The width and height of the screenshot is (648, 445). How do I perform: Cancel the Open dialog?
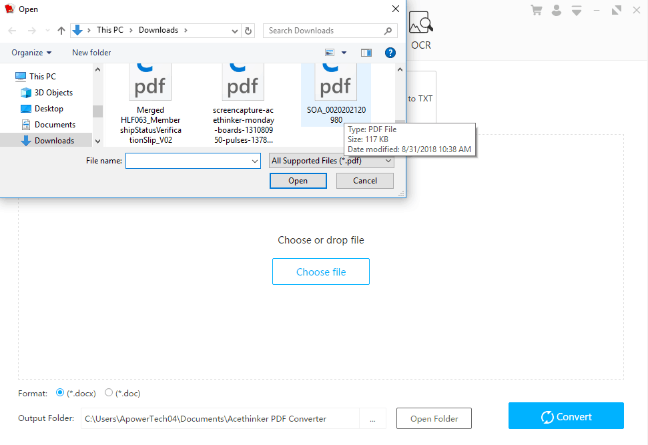point(365,181)
